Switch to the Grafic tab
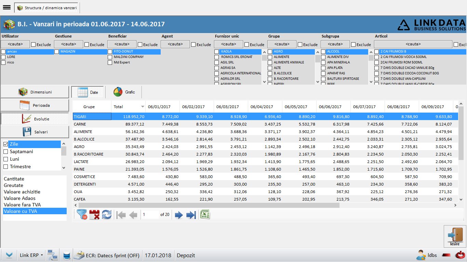The width and height of the screenshot is (467, 262). (124, 92)
